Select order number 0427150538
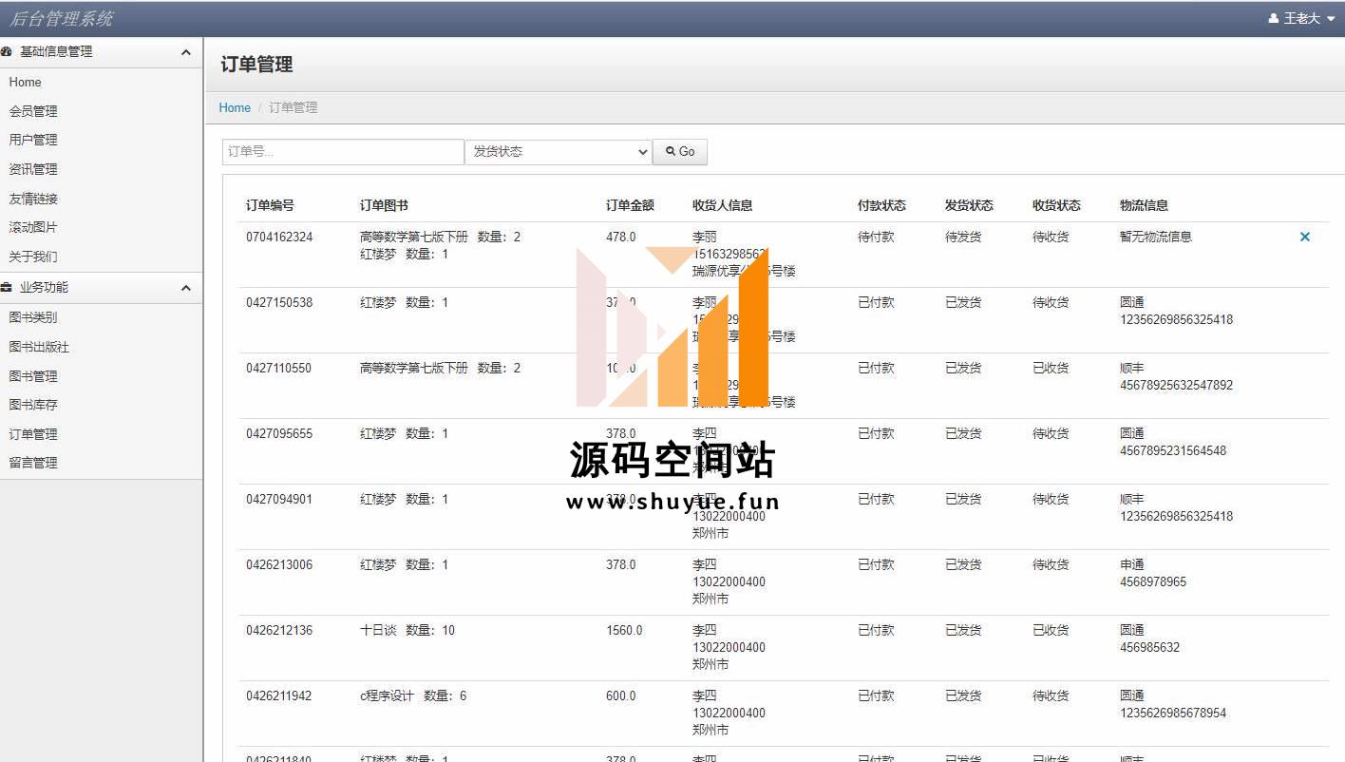 point(279,302)
